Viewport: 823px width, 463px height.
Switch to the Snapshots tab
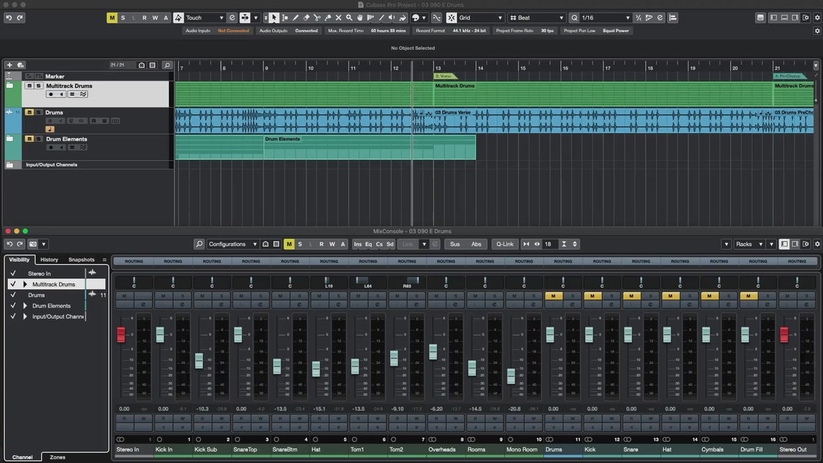click(x=81, y=260)
